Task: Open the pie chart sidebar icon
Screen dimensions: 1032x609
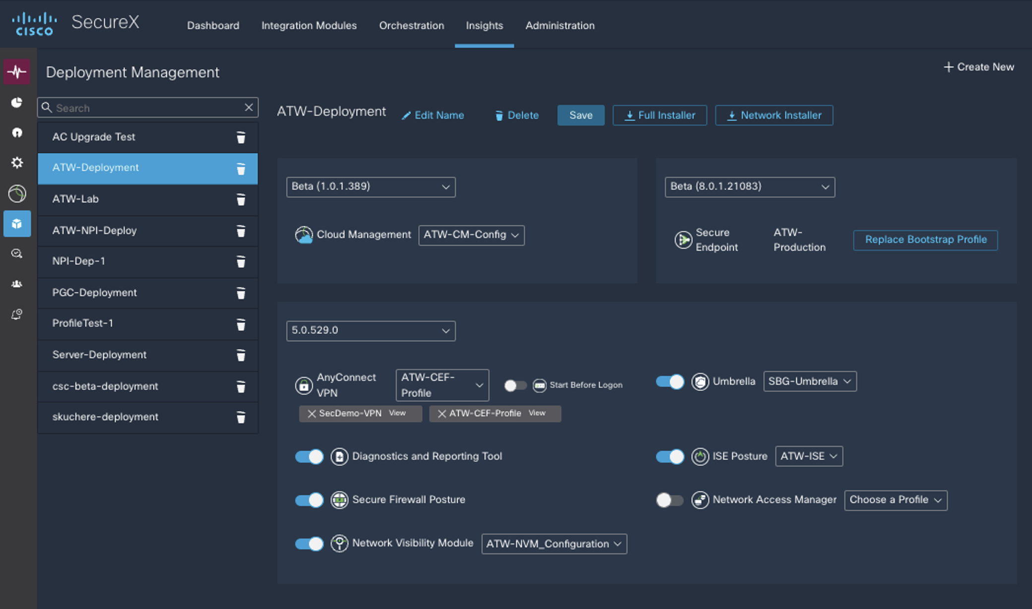Action: 17,103
